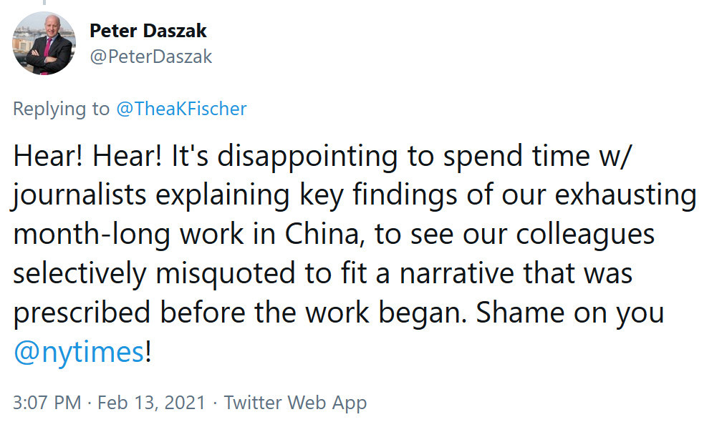Open the @nytimes mention link
Viewport: 722px width, 427px height.
(x=79, y=353)
